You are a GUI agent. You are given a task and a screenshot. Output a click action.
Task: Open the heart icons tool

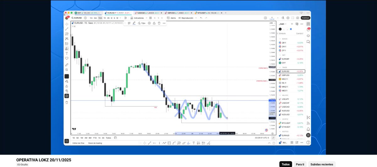[x=67, y=58]
